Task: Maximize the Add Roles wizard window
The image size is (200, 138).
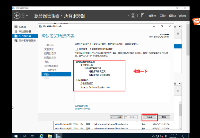Action: 162,26
